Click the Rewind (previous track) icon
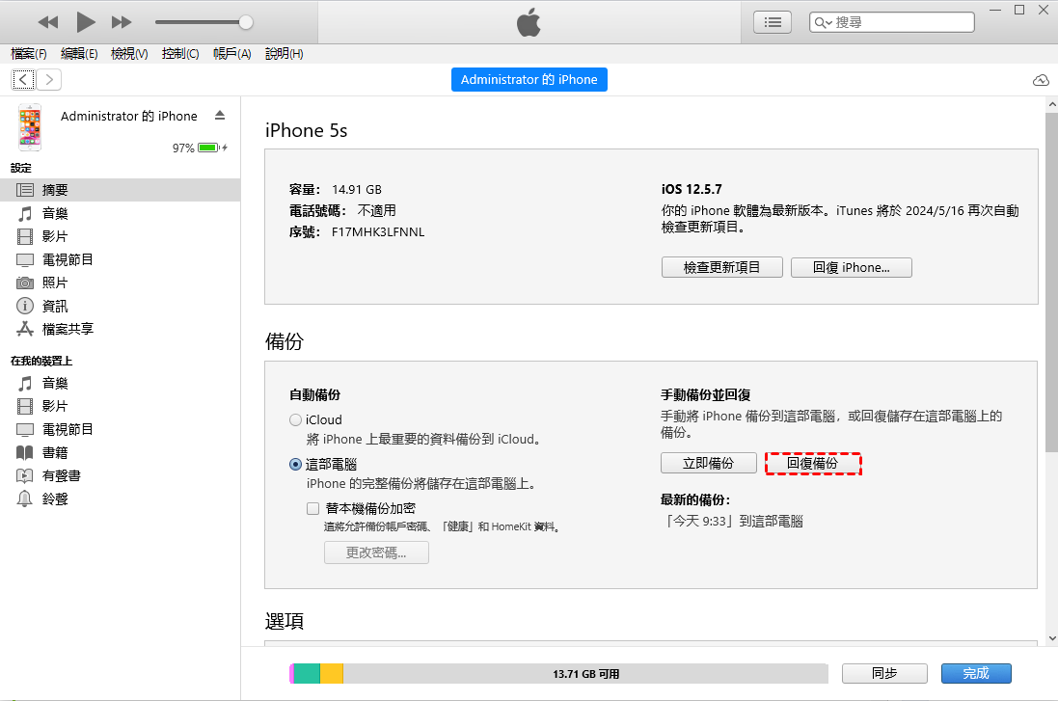 48,21
